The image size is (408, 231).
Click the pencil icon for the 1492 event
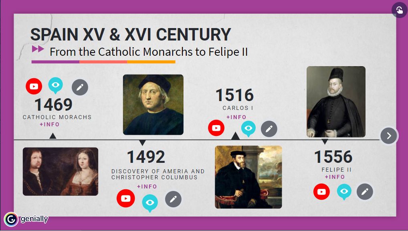tap(173, 199)
